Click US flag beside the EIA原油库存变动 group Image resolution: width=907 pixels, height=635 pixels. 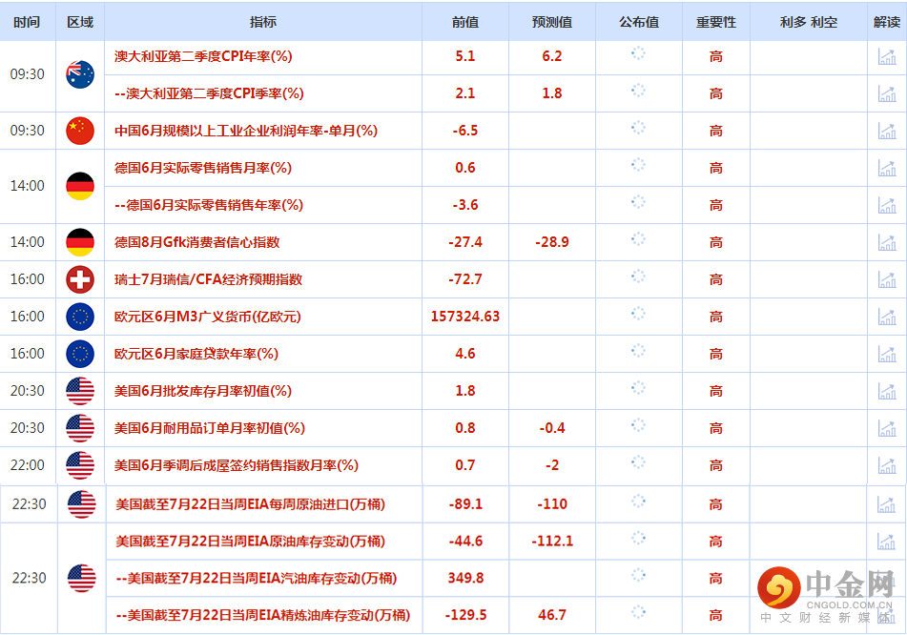82,579
